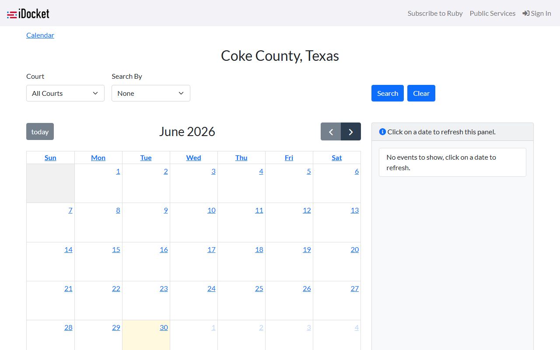Select June 7 on the calendar

(x=70, y=210)
